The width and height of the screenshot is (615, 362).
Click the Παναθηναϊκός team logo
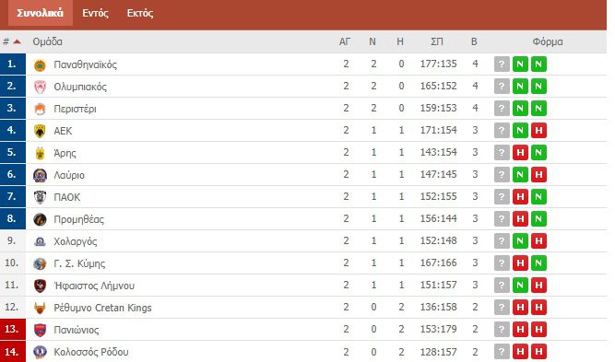[40, 65]
